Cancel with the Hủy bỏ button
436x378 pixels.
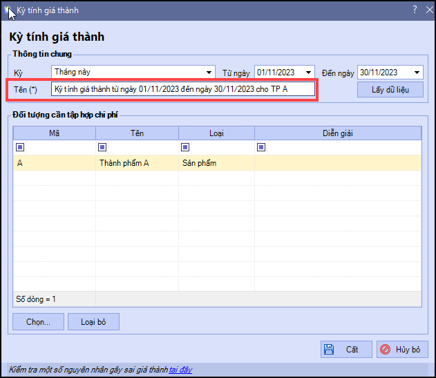pyautogui.click(x=402, y=349)
